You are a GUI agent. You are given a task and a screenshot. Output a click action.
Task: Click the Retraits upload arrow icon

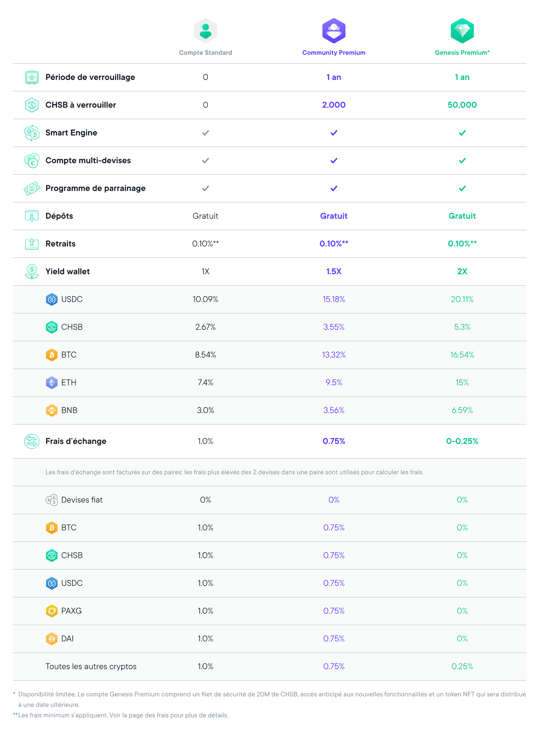pos(32,244)
